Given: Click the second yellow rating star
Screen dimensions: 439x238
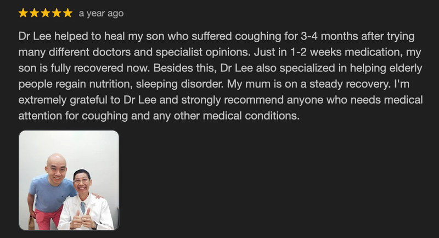Looking at the screenshot, I should [x=34, y=13].
